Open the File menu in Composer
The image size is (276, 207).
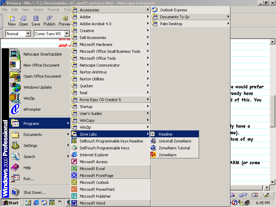click(4, 10)
